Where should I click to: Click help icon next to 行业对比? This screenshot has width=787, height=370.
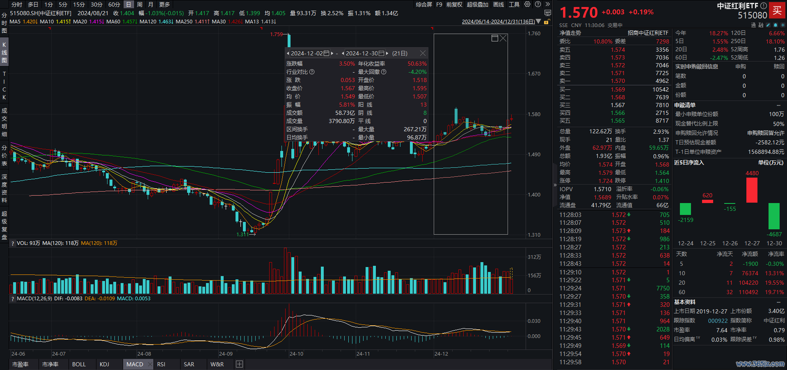(312, 72)
